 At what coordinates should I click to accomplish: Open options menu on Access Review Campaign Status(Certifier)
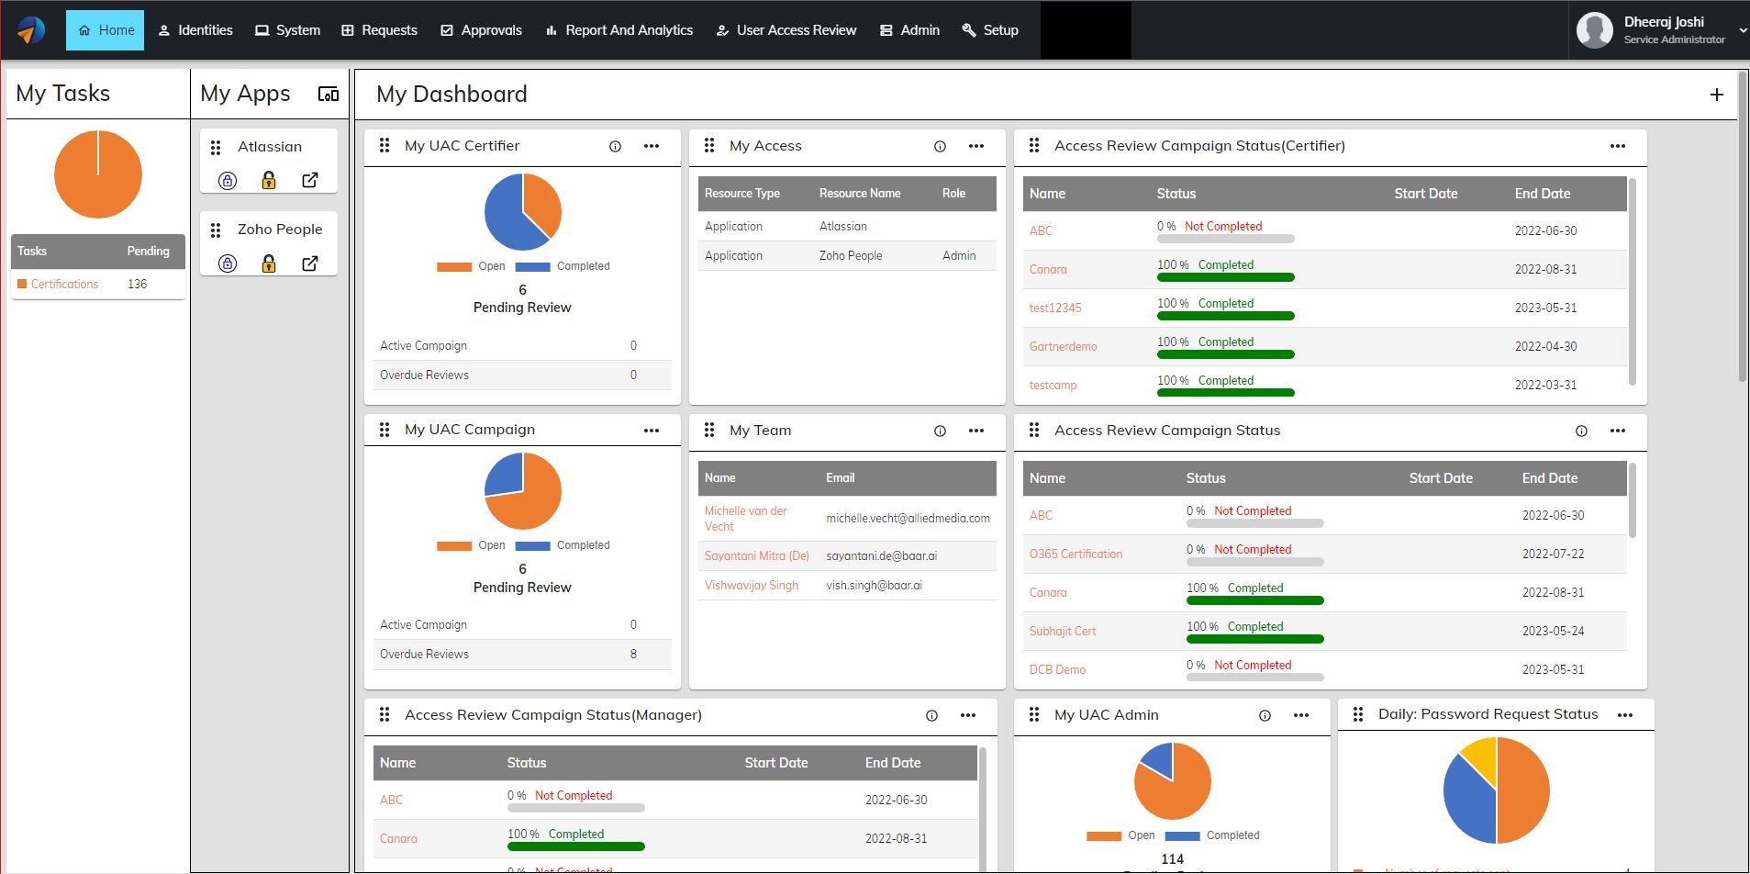tap(1616, 146)
